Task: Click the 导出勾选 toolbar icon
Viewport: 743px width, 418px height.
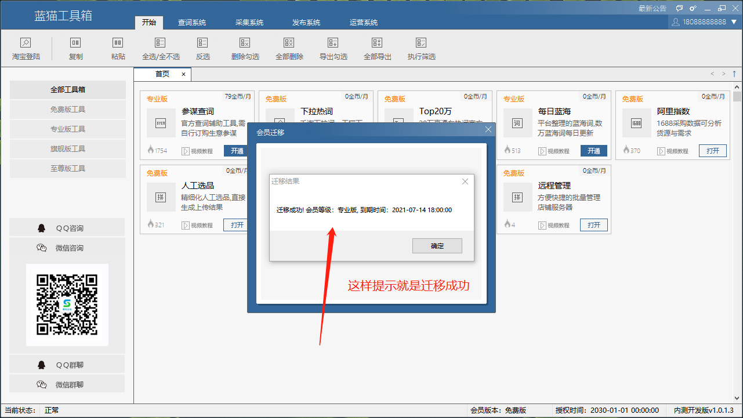Action: click(x=333, y=43)
